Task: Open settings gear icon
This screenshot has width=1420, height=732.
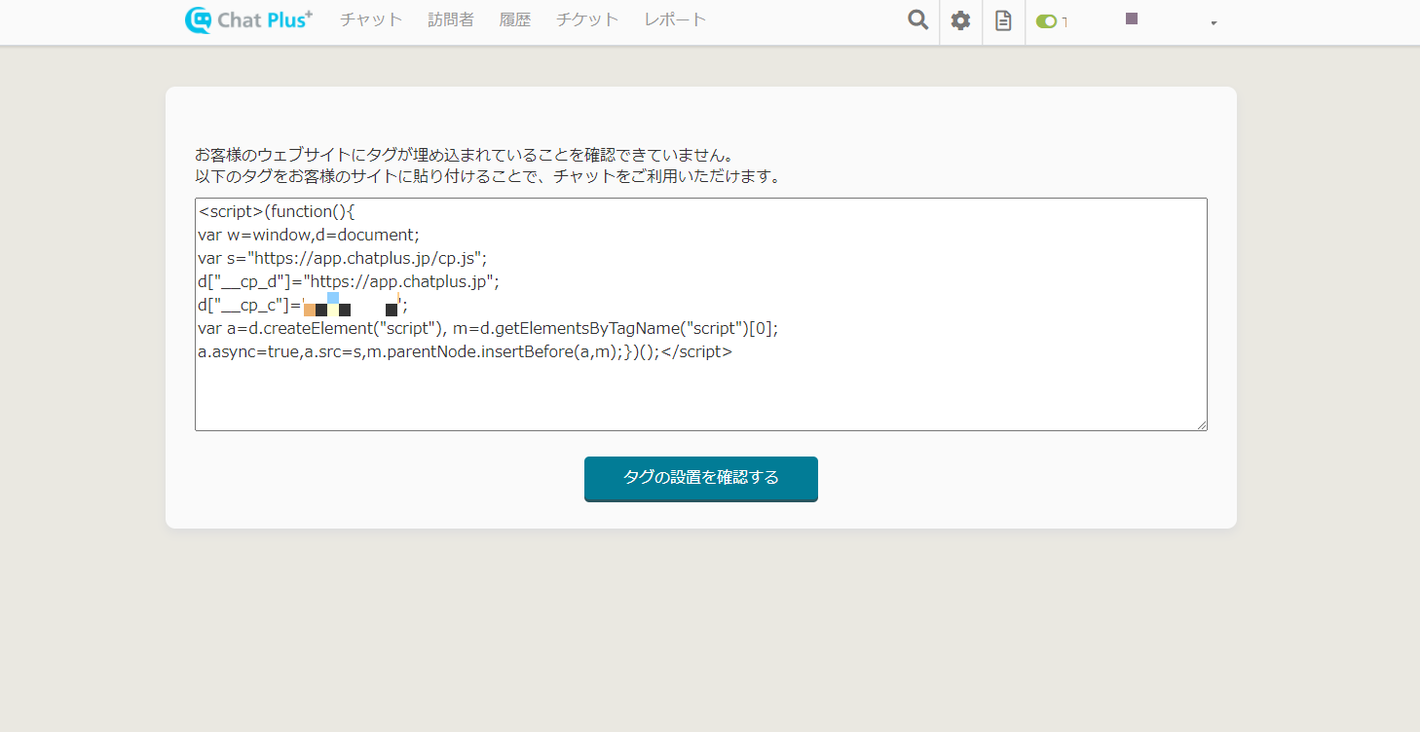Action: (x=961, y=20)
